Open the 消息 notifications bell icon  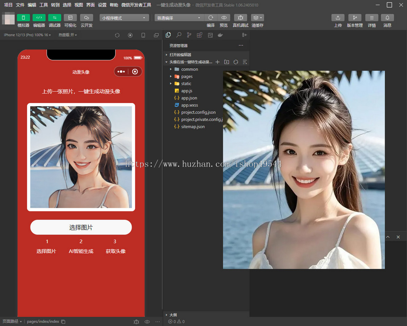[387, 18]
